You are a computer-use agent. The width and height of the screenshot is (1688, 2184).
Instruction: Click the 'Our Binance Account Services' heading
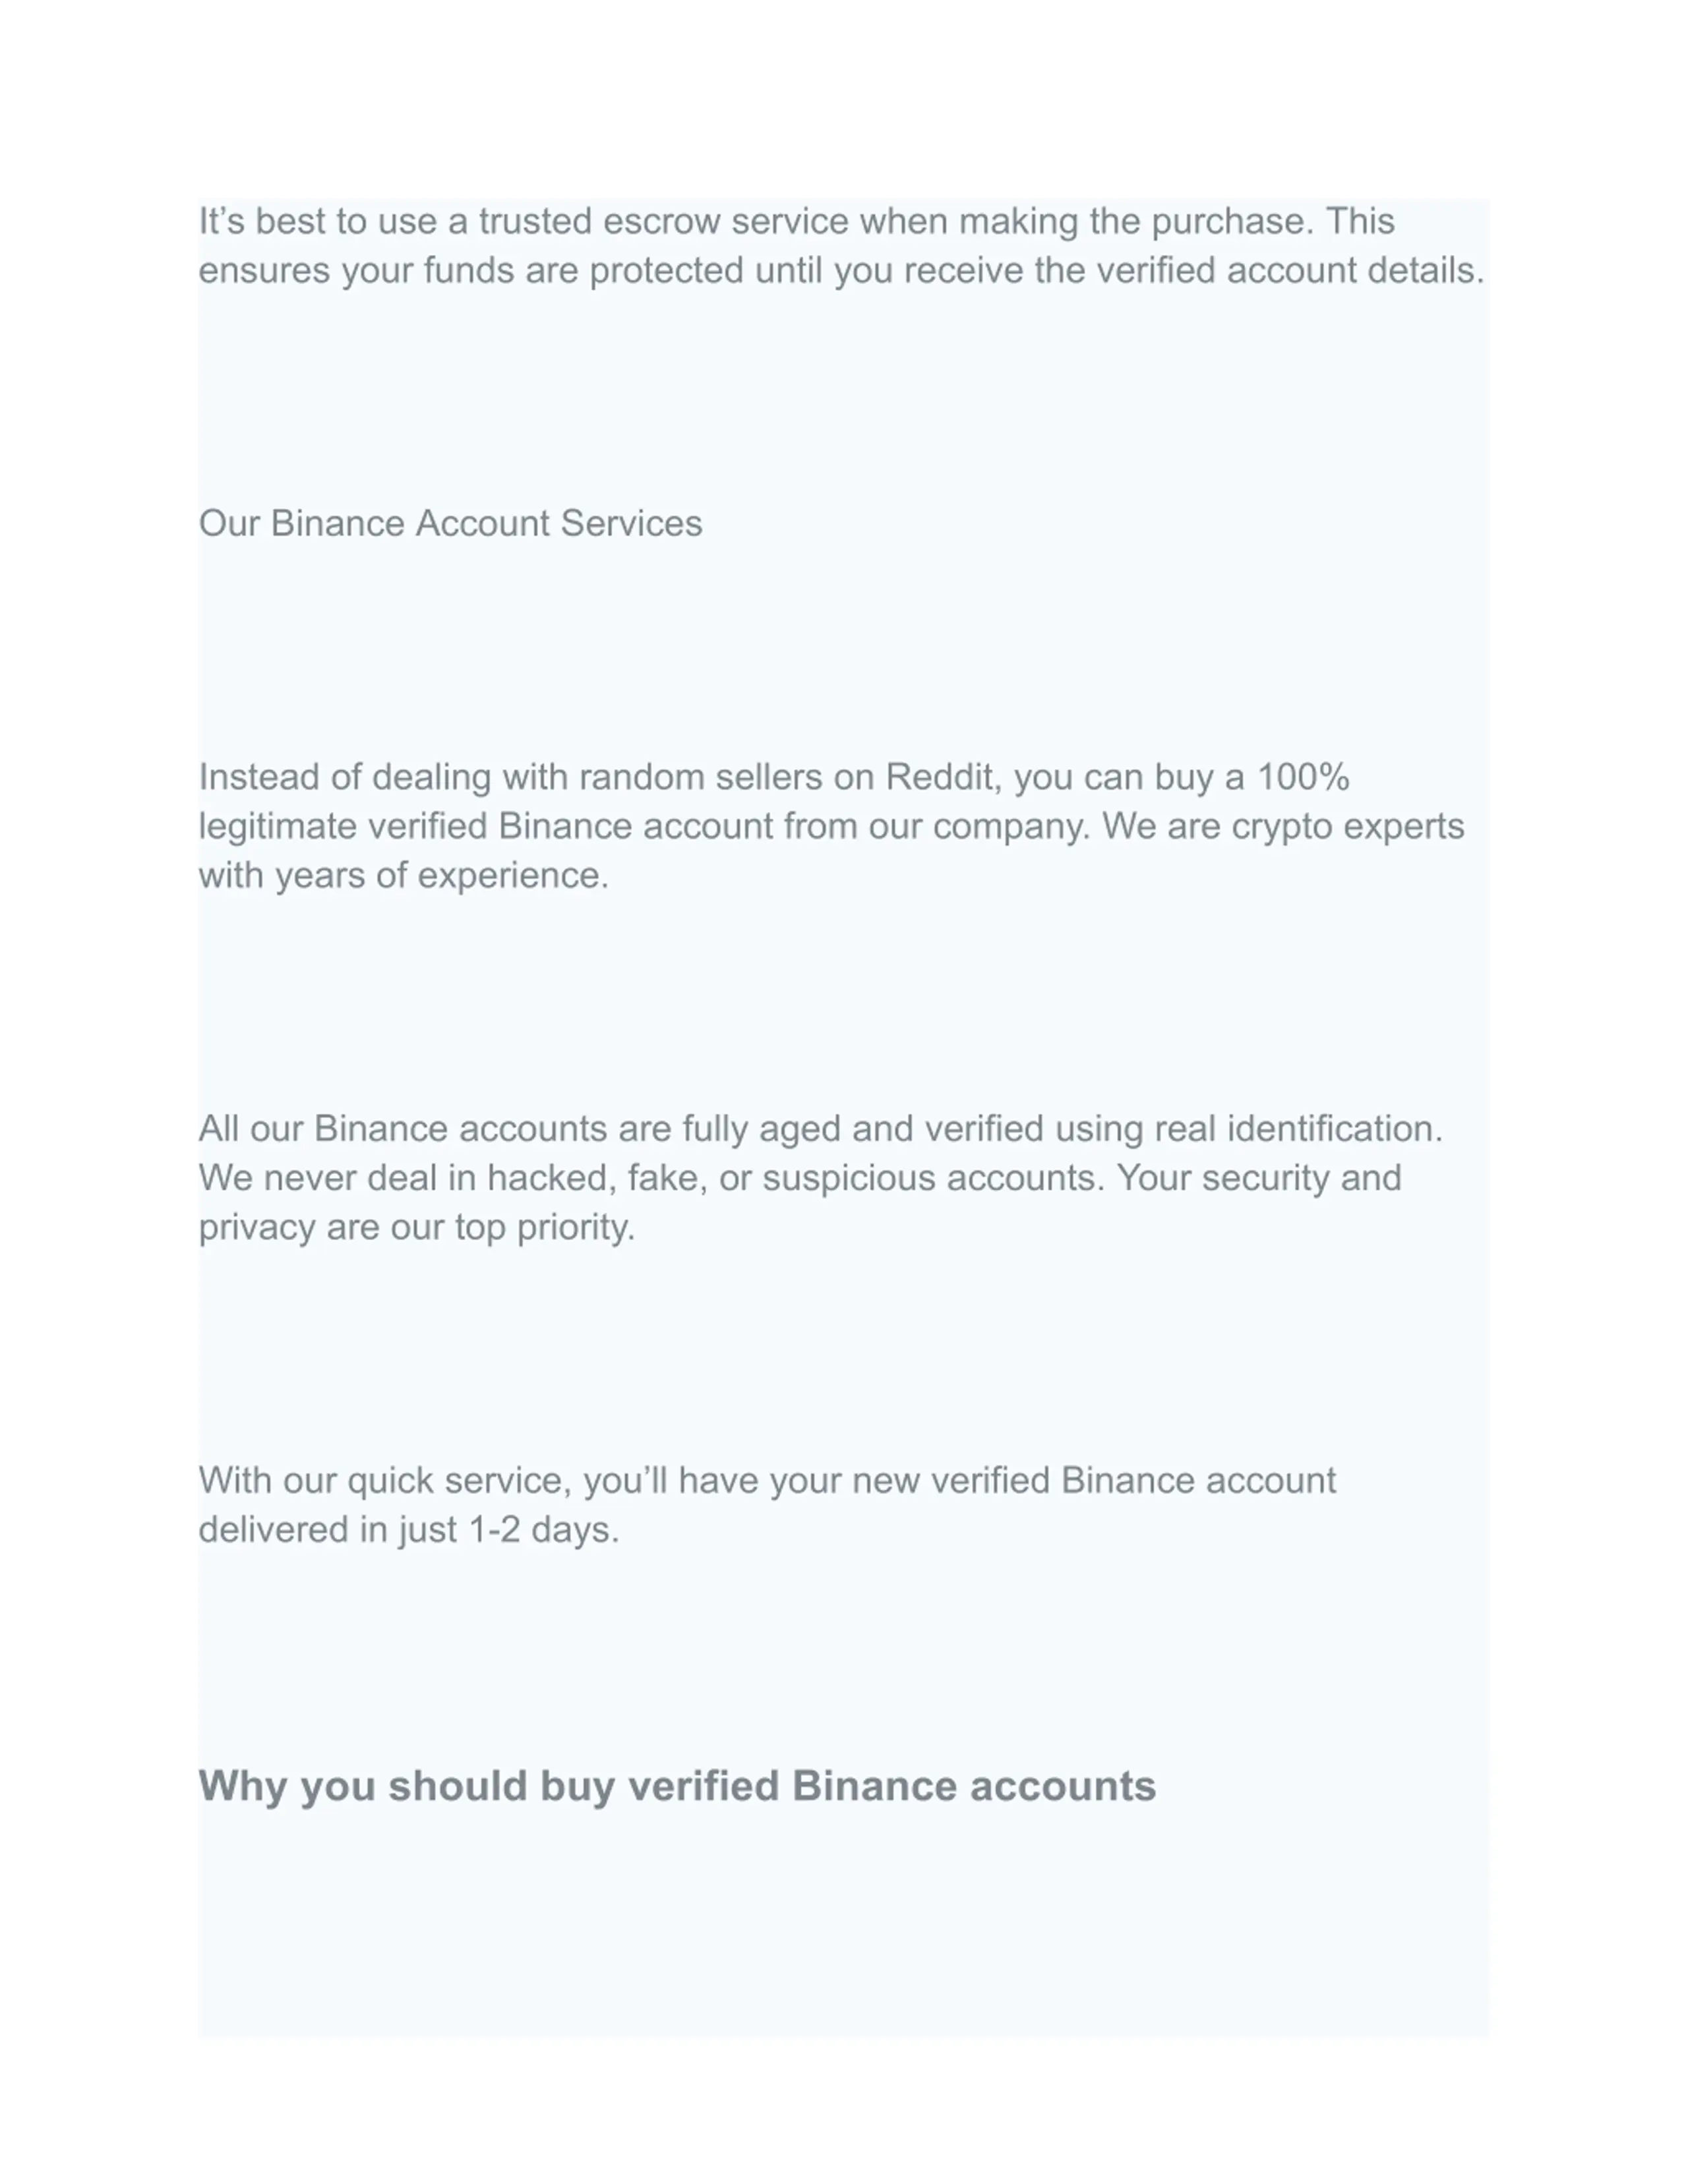[x=450, y=523]
